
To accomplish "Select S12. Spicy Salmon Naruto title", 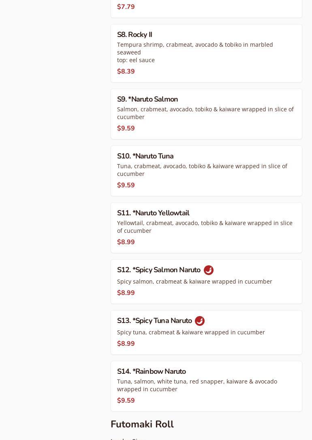I will pos(158,270).
